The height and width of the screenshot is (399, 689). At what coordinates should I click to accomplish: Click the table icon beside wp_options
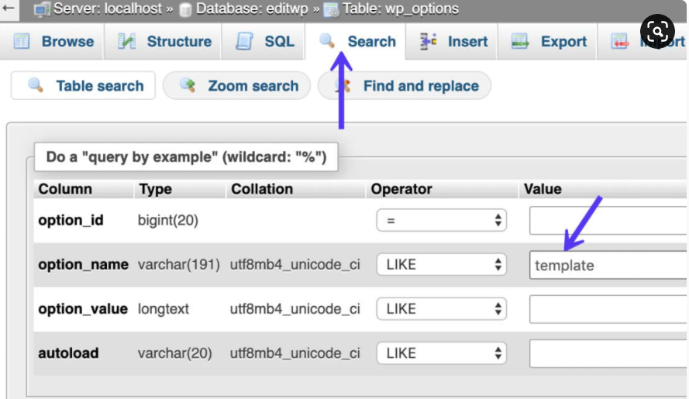point(331,10)
